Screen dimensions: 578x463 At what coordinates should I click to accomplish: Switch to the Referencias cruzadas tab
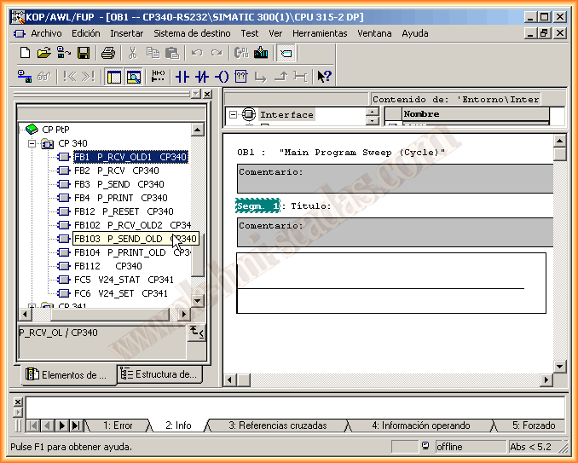[x=277, y=425]
